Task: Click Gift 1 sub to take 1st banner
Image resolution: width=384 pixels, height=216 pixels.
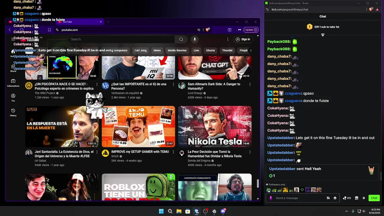Action: click(323, 27)
